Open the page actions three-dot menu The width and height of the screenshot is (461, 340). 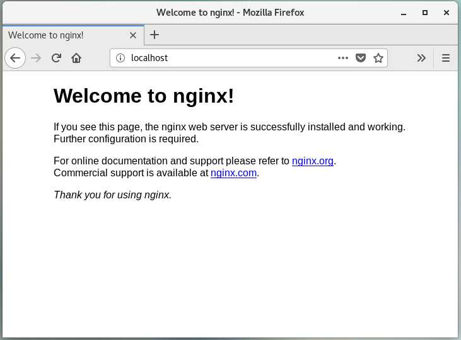[x=343, y=58]
